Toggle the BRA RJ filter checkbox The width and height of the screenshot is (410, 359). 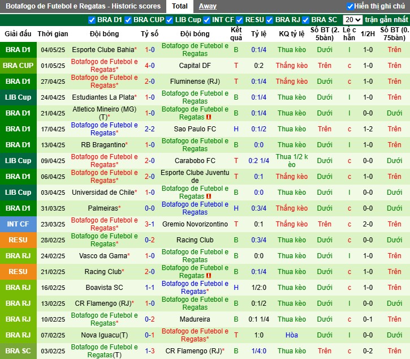click(270, 20)
